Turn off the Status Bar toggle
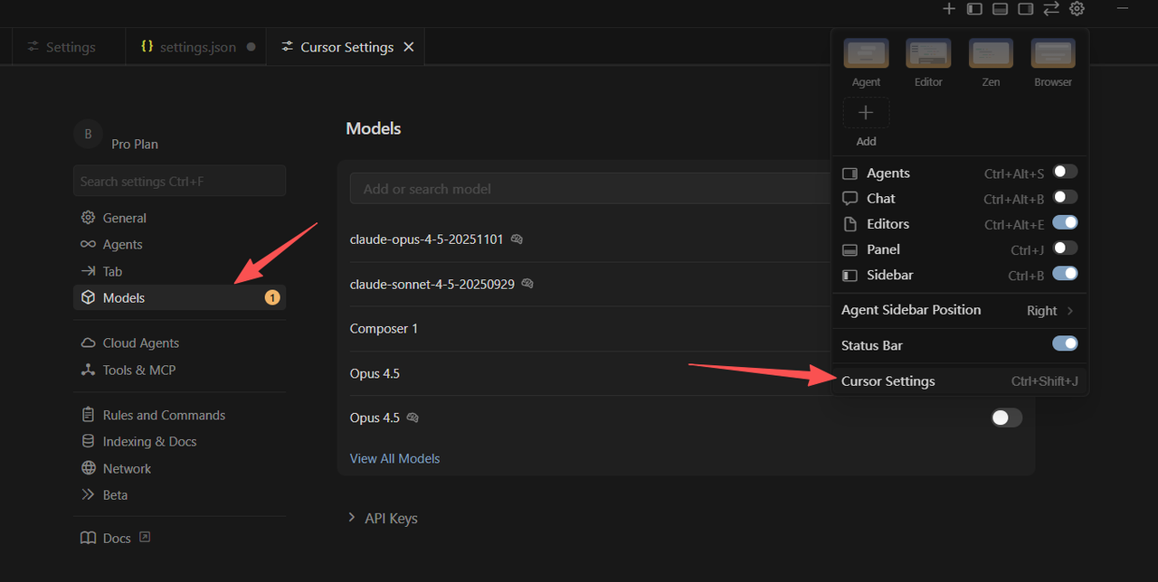The height and width of the screenshot is (582, 1158). coord(1065,343)
